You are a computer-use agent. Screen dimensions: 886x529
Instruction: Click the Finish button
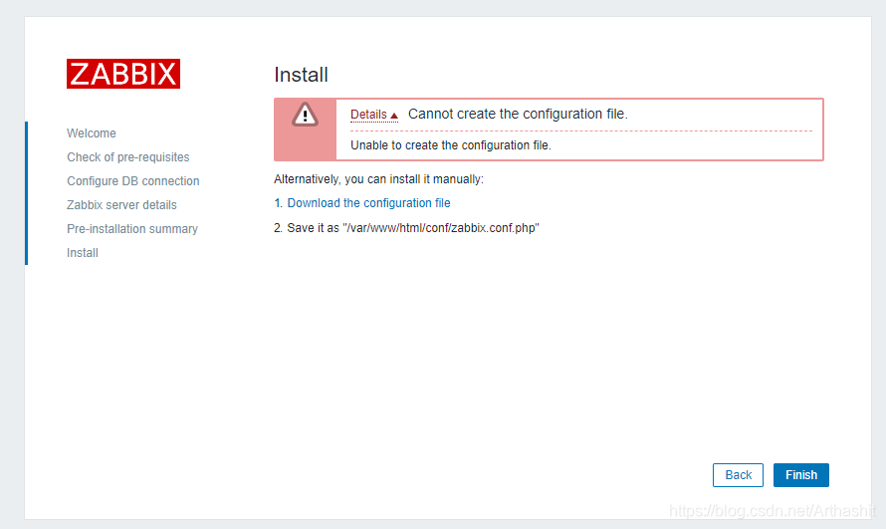click(801, 475)
